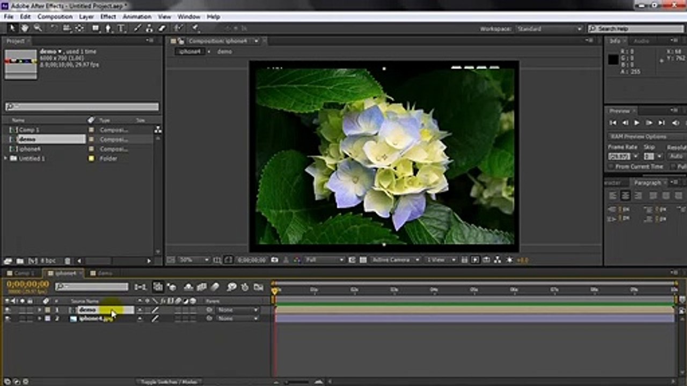Click the iphone4 breadcrumb in viewer
The height and width of the screenshot is (386, 687).
(189, 51)
